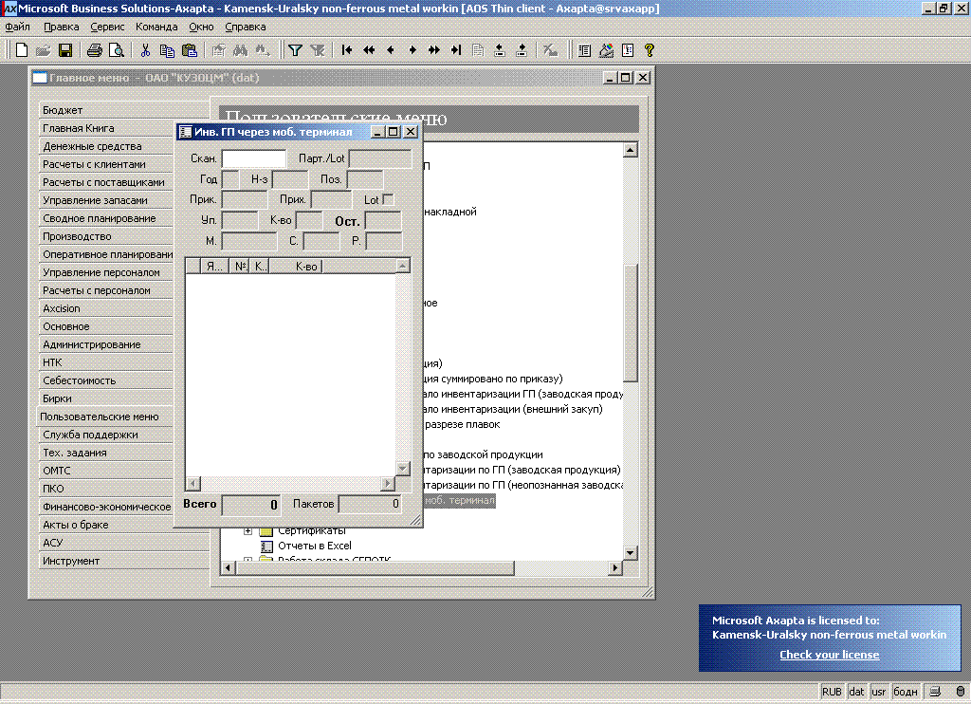The width and height of the screenshot is (971, 704).
Task: Click the New document toolbar icon
Action: tap(21, 50)
